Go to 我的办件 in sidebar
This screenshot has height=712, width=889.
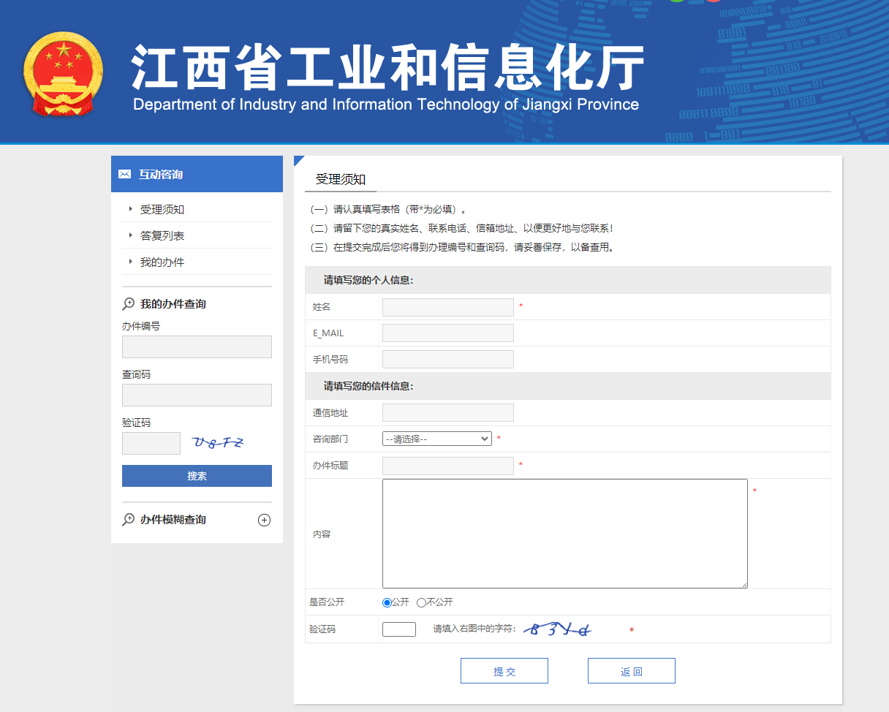162,262
